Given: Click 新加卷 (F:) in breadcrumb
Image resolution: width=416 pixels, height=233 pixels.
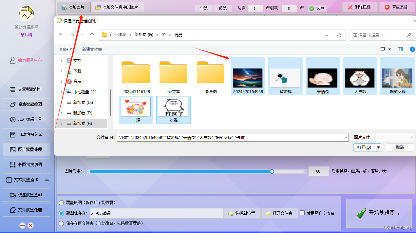Looking at the screenshot, I should pyautogui.click(x=144, y=35).
